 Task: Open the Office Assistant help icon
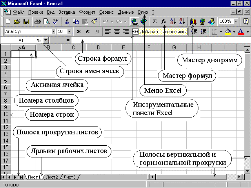(x=246, y=22)
